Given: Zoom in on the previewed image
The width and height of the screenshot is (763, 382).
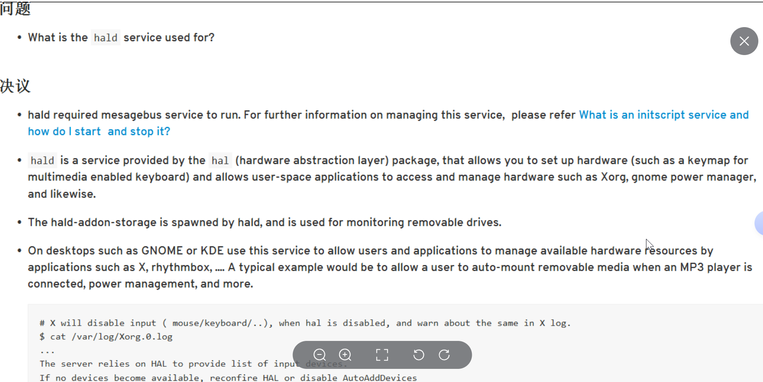Looking at the screenshot, I should [x=345, y=355].
